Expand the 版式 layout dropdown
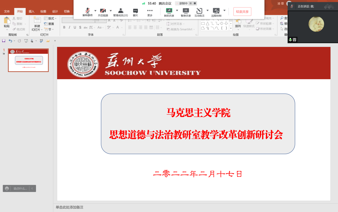The height and width of the screenshot is (212, 338). [50, 18]
